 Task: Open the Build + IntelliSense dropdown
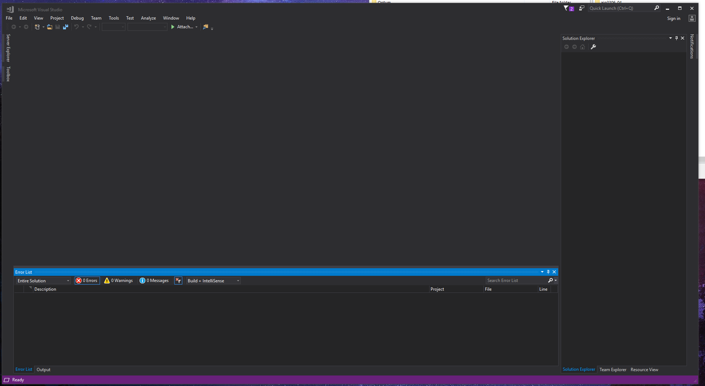pos(213,281)
